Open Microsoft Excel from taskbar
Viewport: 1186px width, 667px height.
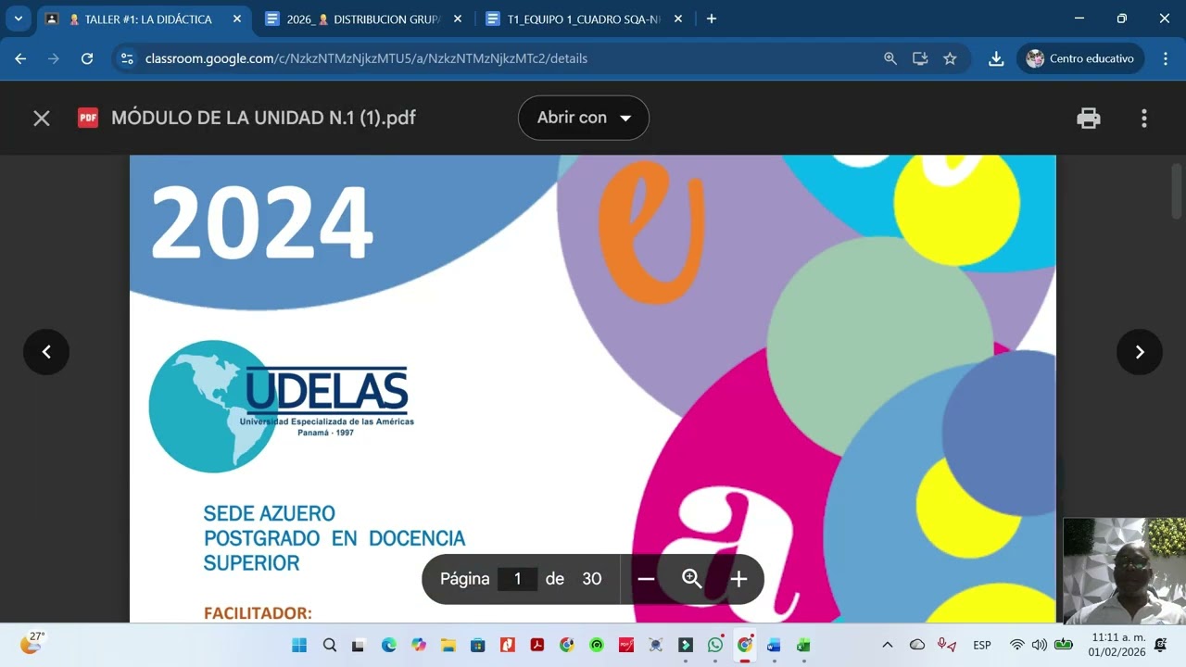pos(803,645)
